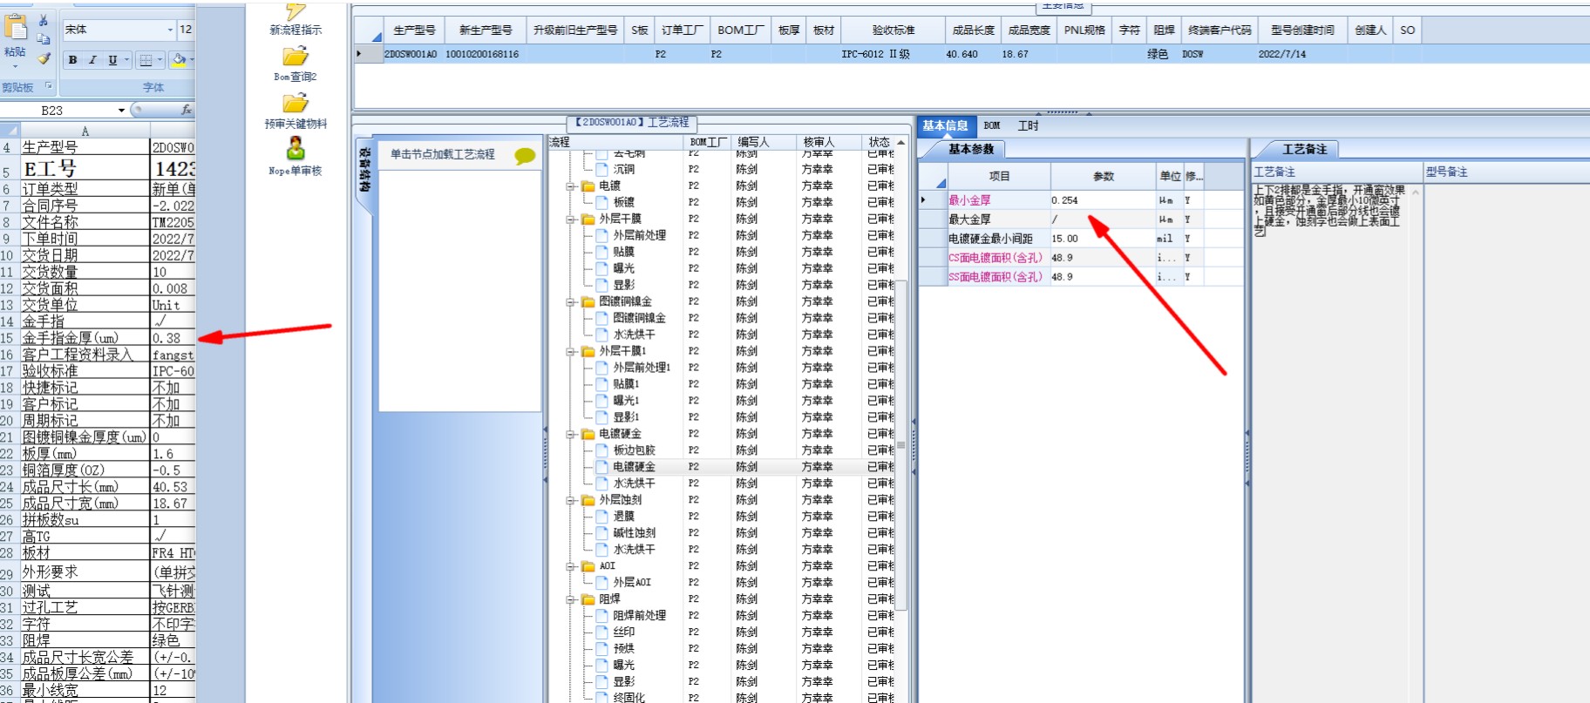Click the 外层蚀刻 folder icon
This screenshot has height=703, width=1590.
coord(588,500)
